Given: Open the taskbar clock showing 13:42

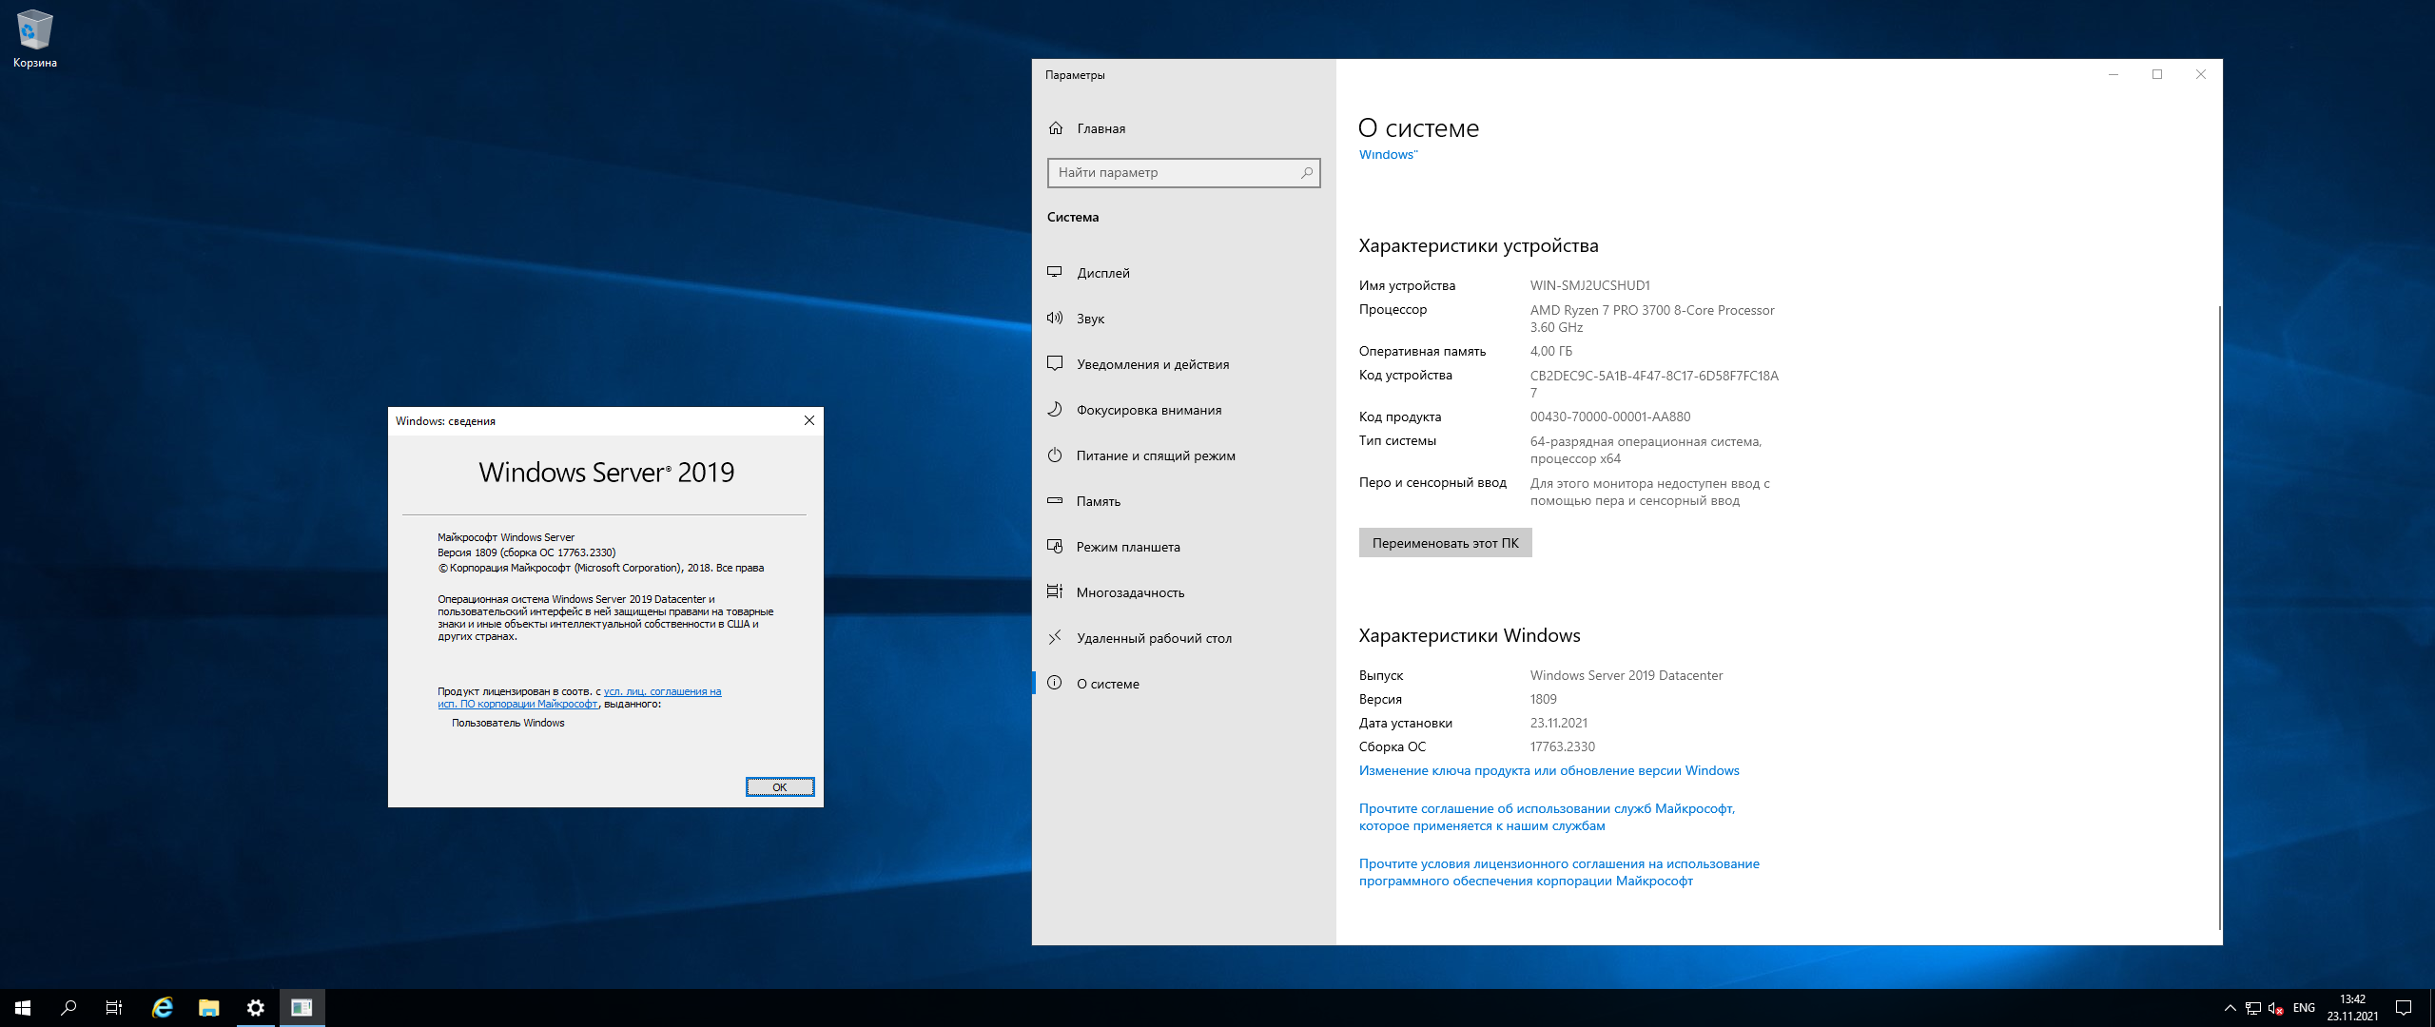Looking at the screenshot, I should click(x=2352, y=1008).
